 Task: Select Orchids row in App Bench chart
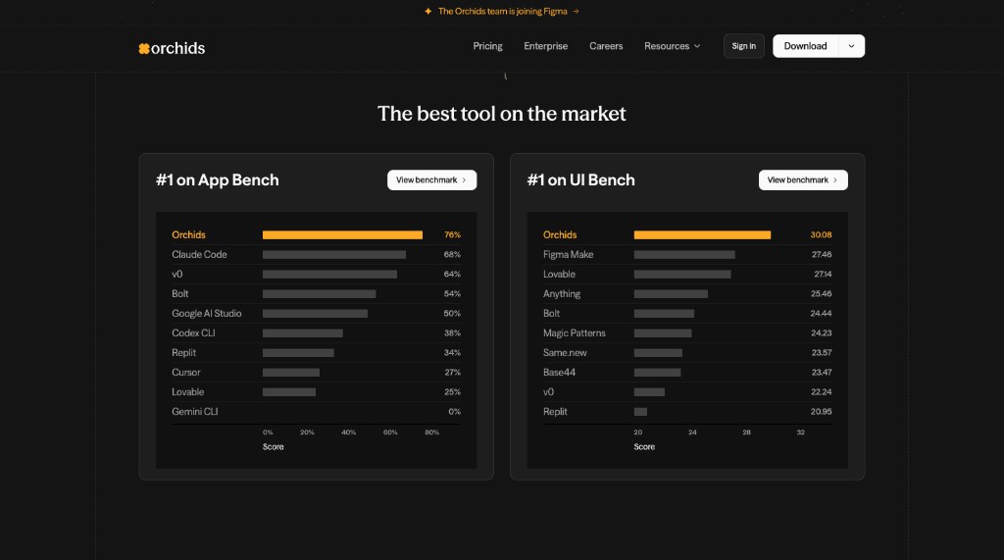316,234
